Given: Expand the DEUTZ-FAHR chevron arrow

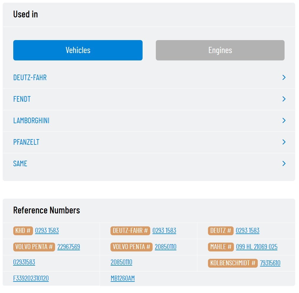Looking at the screenshot, I should point(284,78).
